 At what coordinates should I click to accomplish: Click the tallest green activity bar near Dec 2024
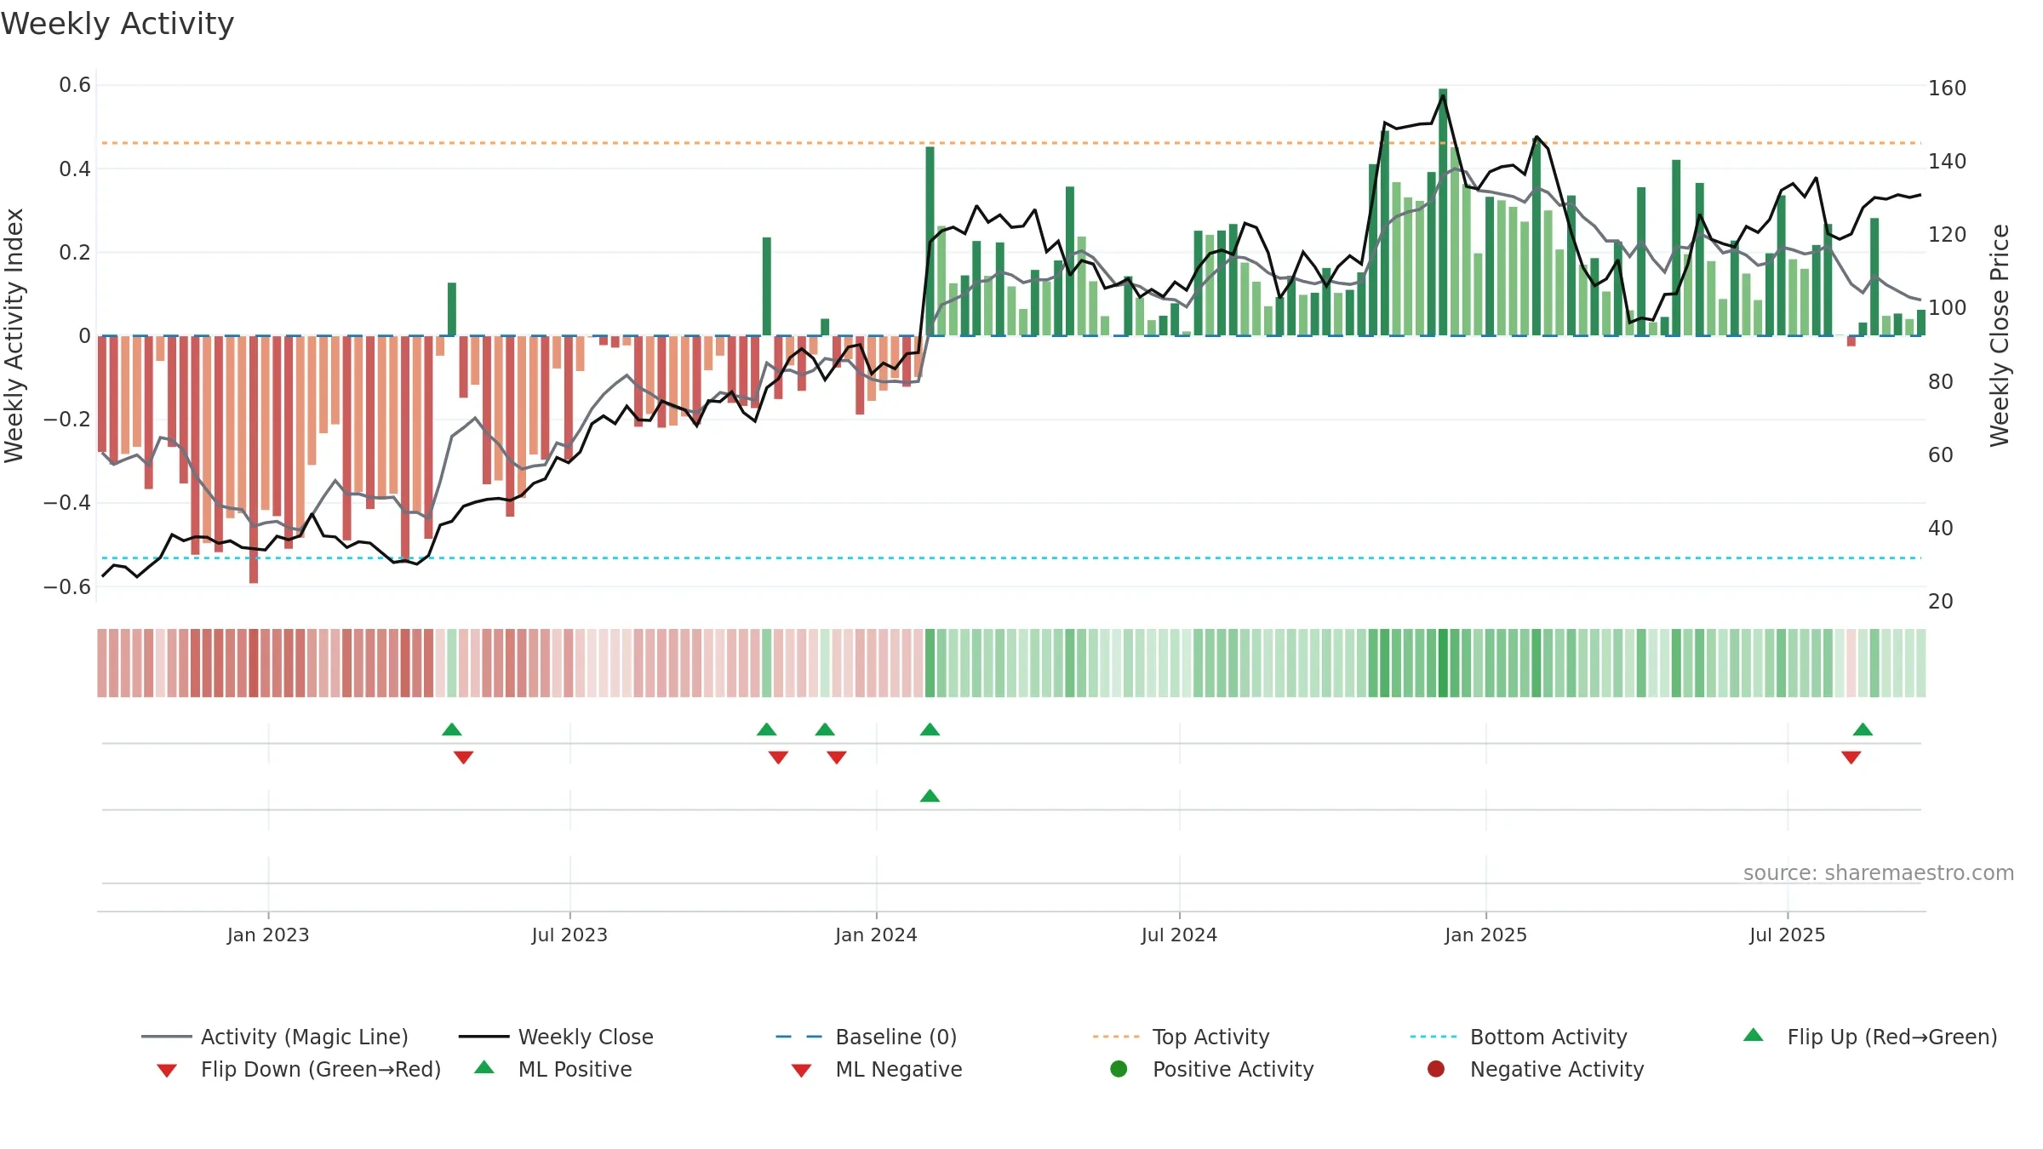[1443, 212]
